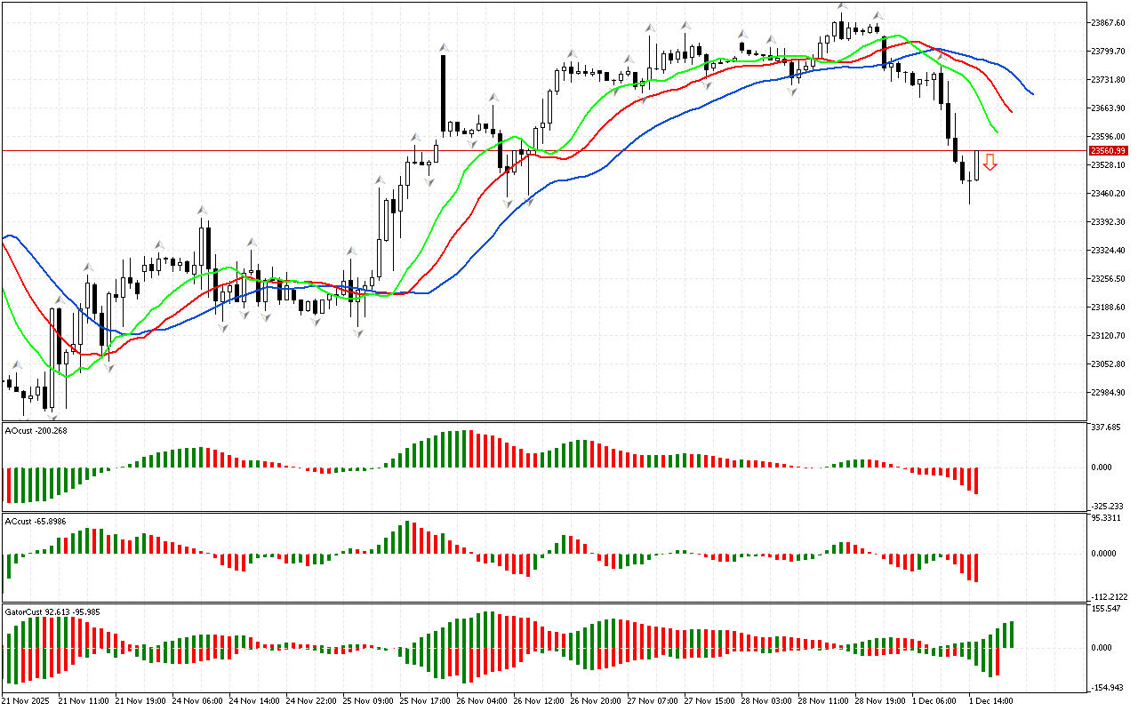The image size is (1138, 711).
Task: Select the AOcust -200.268 indicator label
Action: click(x=36, y=431)
